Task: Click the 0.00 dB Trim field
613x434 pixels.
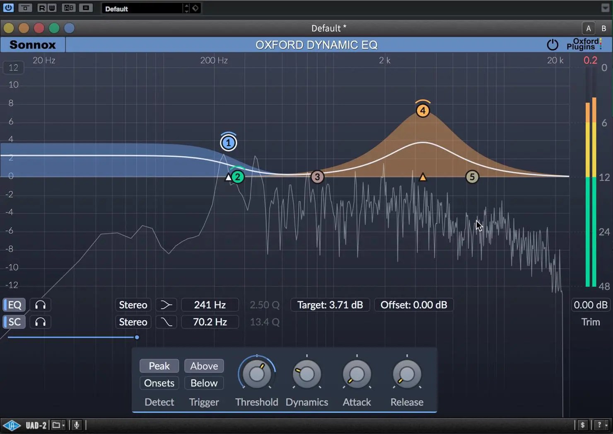Action: click(x=591, y=305)
